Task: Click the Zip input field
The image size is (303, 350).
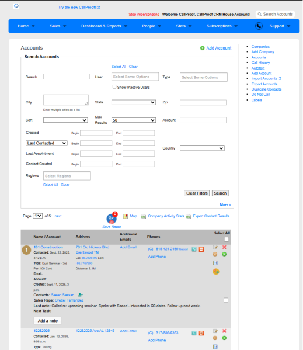Action: (x=203, y=102)
